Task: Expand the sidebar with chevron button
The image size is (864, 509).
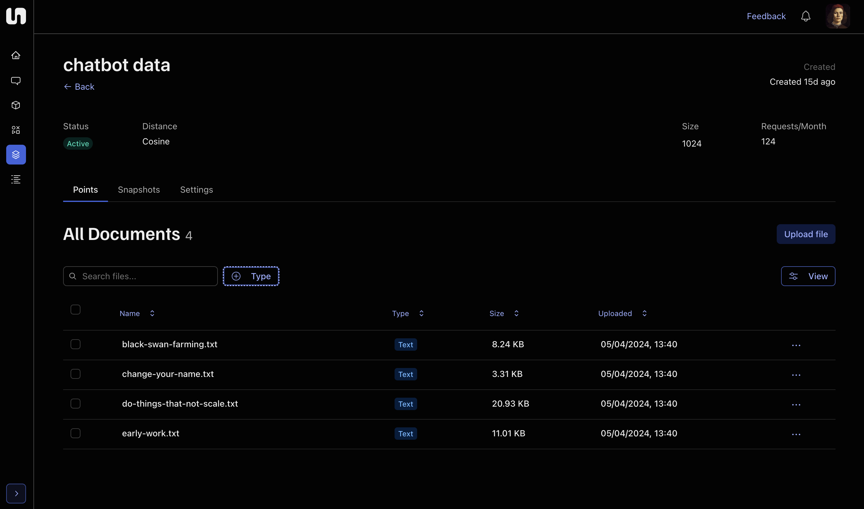Action: tap(16, 493)
